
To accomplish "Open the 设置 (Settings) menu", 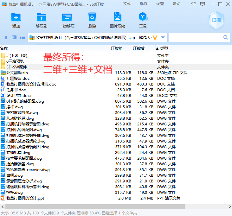I will (x=160, y=4).
